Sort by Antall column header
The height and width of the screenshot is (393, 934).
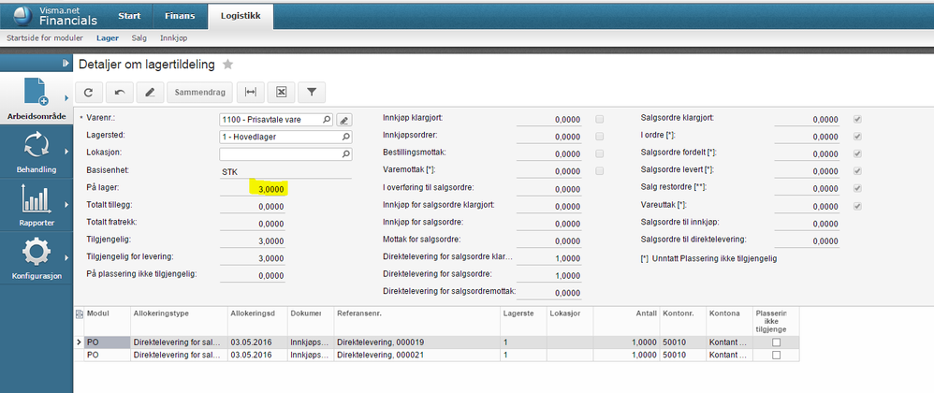(x=626, y=321)
